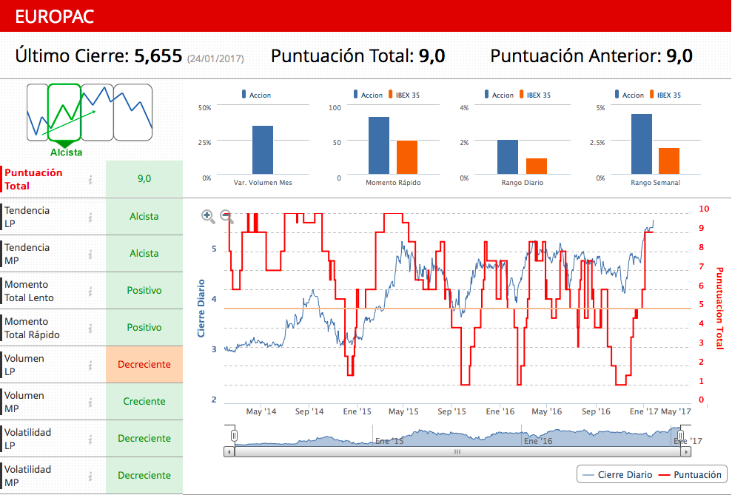The image size is (732, 495).
Task: Click the orange Rango Semanal IBEX 35 bar
Action: coord(669,161)
